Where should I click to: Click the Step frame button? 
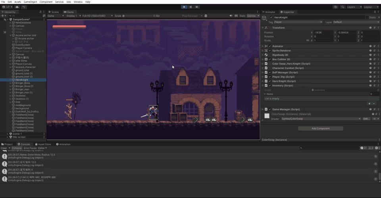tap(197, 7)
